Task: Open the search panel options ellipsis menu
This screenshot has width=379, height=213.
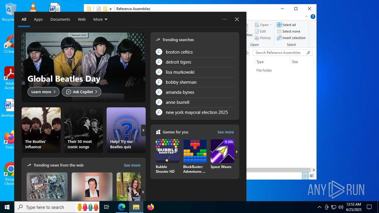Action: coord(224,19)
